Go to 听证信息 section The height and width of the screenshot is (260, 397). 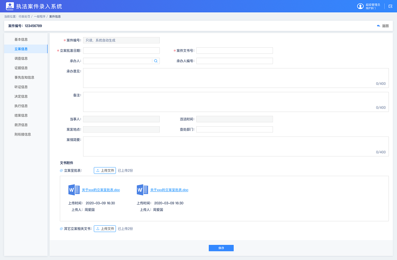pyautogui.click(x=26, y=87)
